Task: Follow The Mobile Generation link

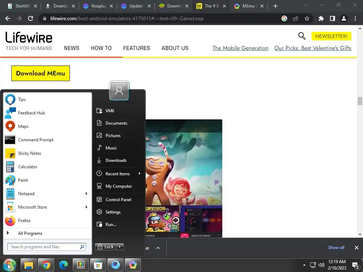Action: point(241,48)
